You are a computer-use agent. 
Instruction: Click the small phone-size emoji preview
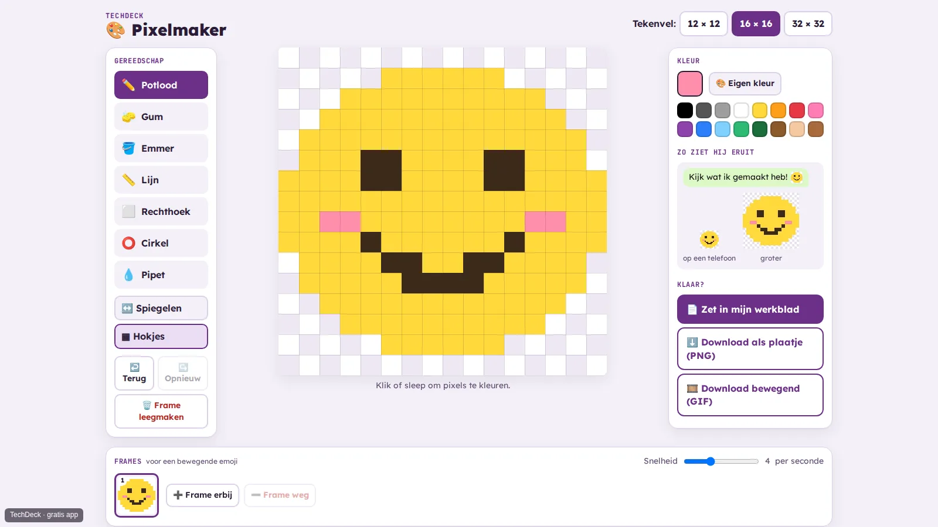[x=709, y=239]
